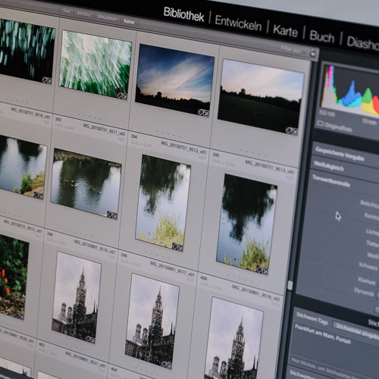Select pond photo MG_20150731_9511_v01
Image resolution: width=379 pixels, height=379 pixels.
coord(86,183)
